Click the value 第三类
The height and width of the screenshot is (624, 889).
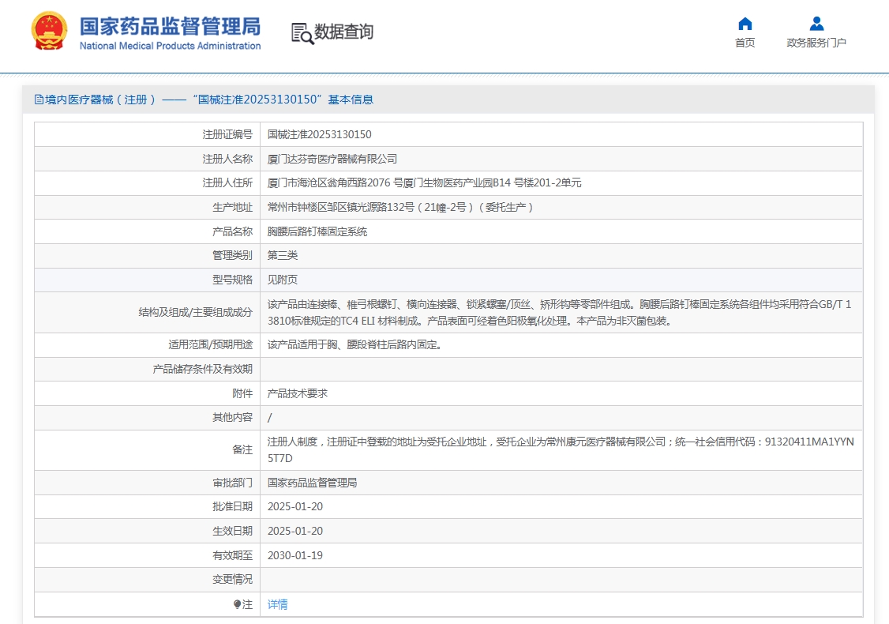click(283, 255)
